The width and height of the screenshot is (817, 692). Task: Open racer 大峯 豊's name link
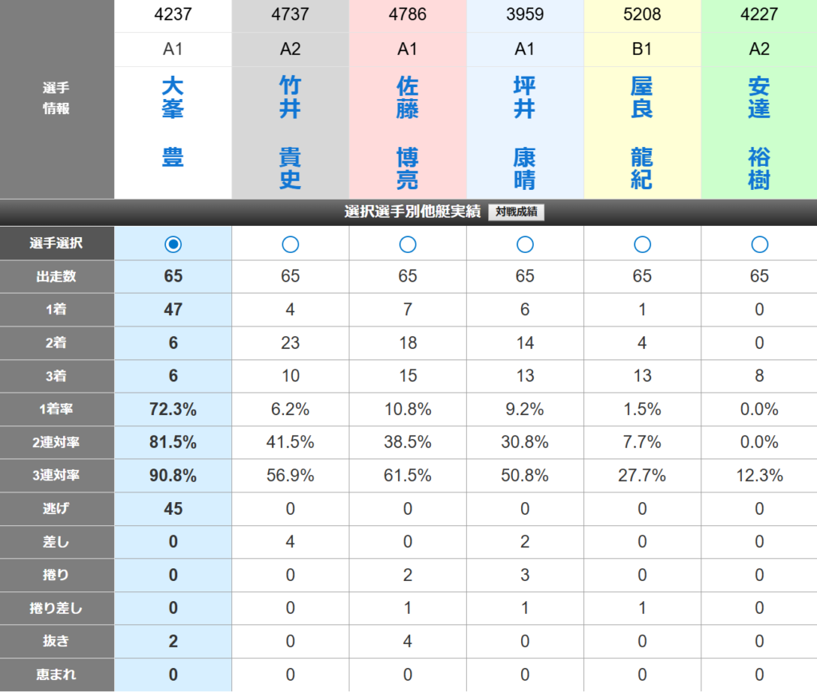click(x=173, y=121)
